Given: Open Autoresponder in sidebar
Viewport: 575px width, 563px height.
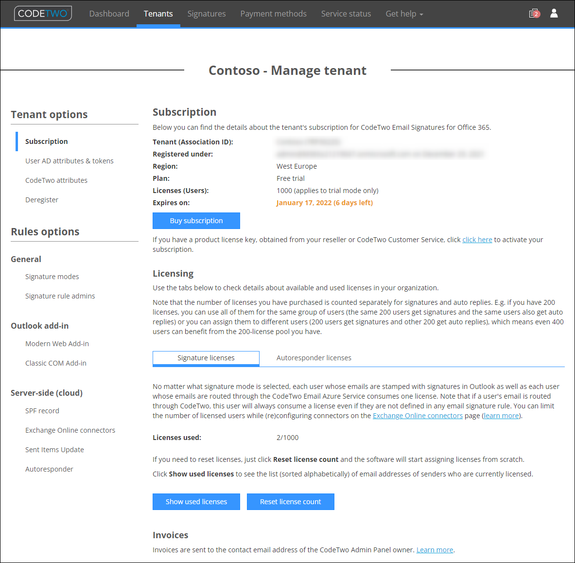Looking at the screenshot, I should 49,469.
